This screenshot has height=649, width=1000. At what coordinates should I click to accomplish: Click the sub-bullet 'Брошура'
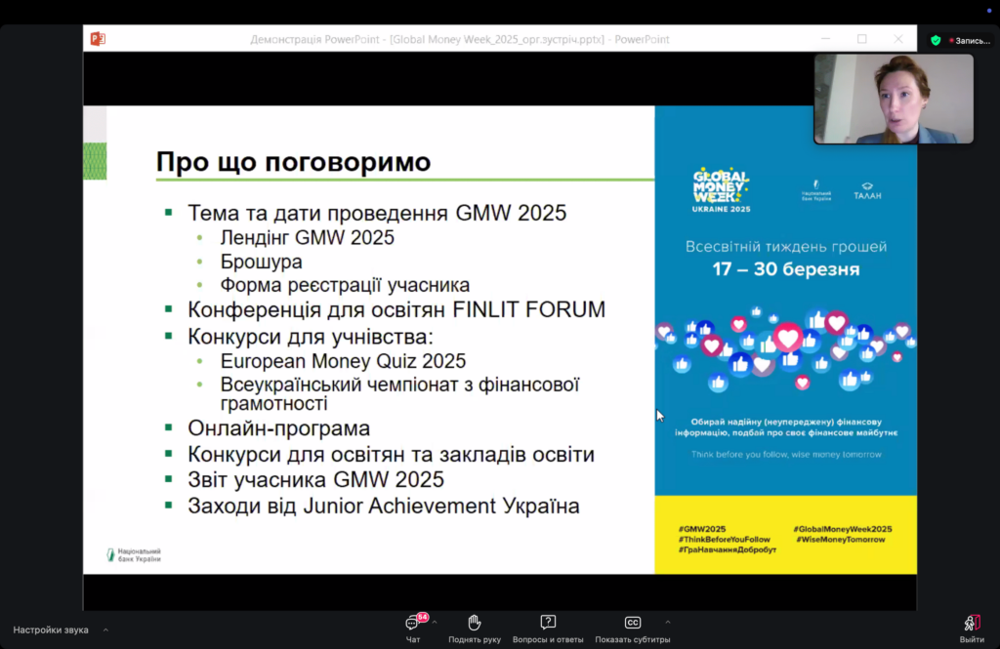pyautogui.click(x=262, y=262)
